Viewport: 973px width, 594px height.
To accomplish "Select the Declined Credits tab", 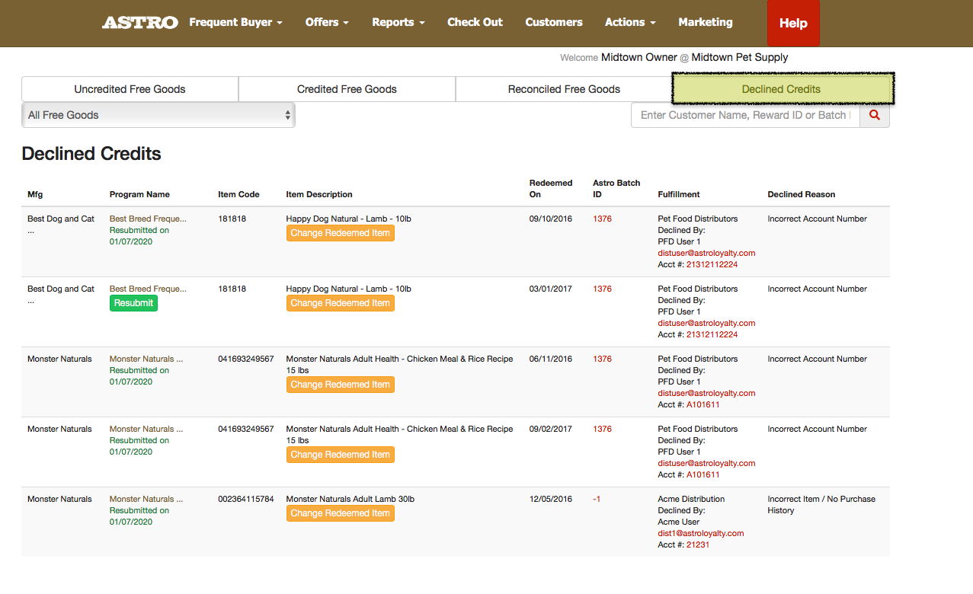I will click(781, 89).
